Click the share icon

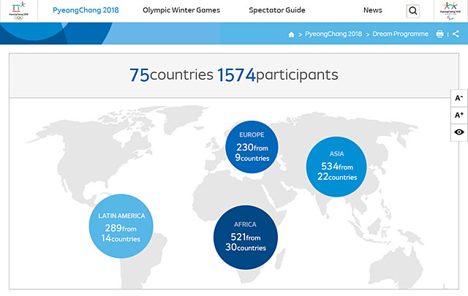(x=457, y=34)
